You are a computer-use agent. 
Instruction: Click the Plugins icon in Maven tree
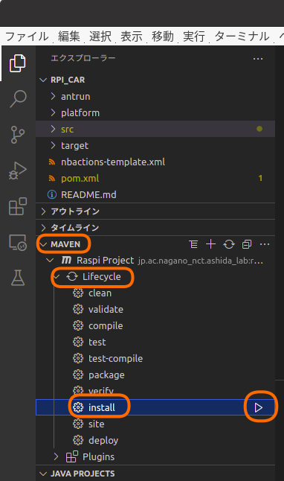(x=72, y=456)
